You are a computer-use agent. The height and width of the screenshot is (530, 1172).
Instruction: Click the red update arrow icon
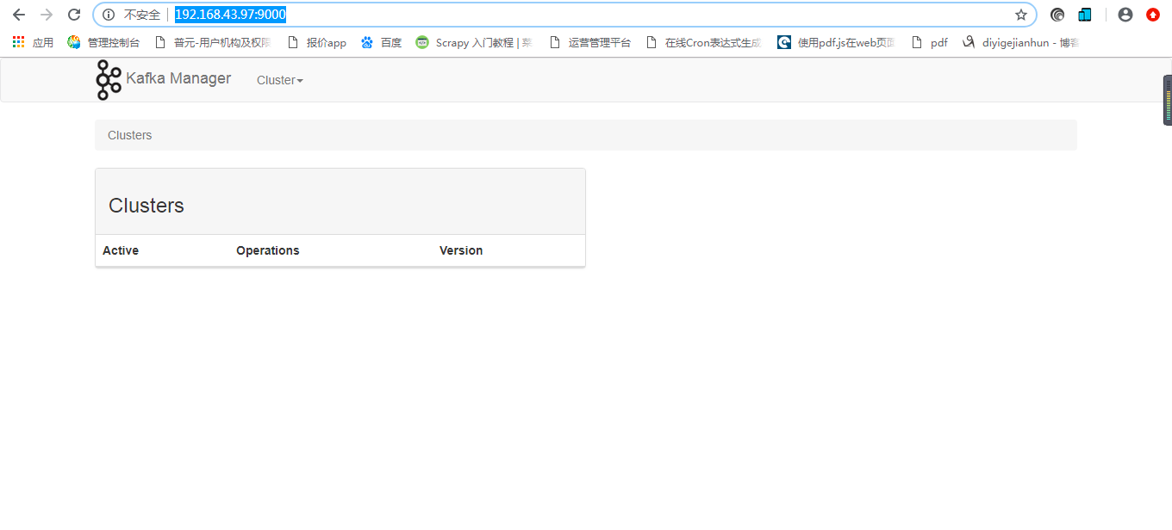[x=1153, y=15]
